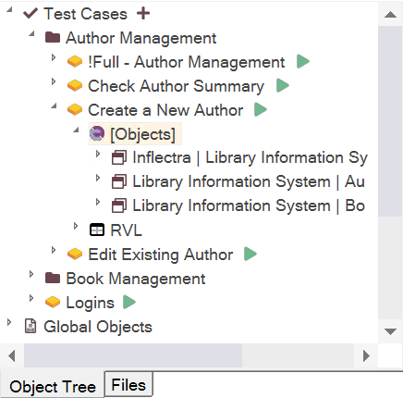Click the Book Management folder icon

tap(53, 278)
